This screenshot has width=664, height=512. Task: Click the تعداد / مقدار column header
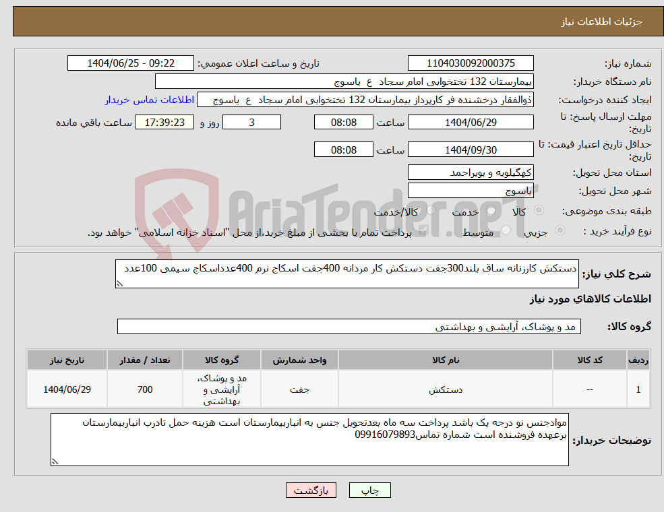click(x=145, y=360)
